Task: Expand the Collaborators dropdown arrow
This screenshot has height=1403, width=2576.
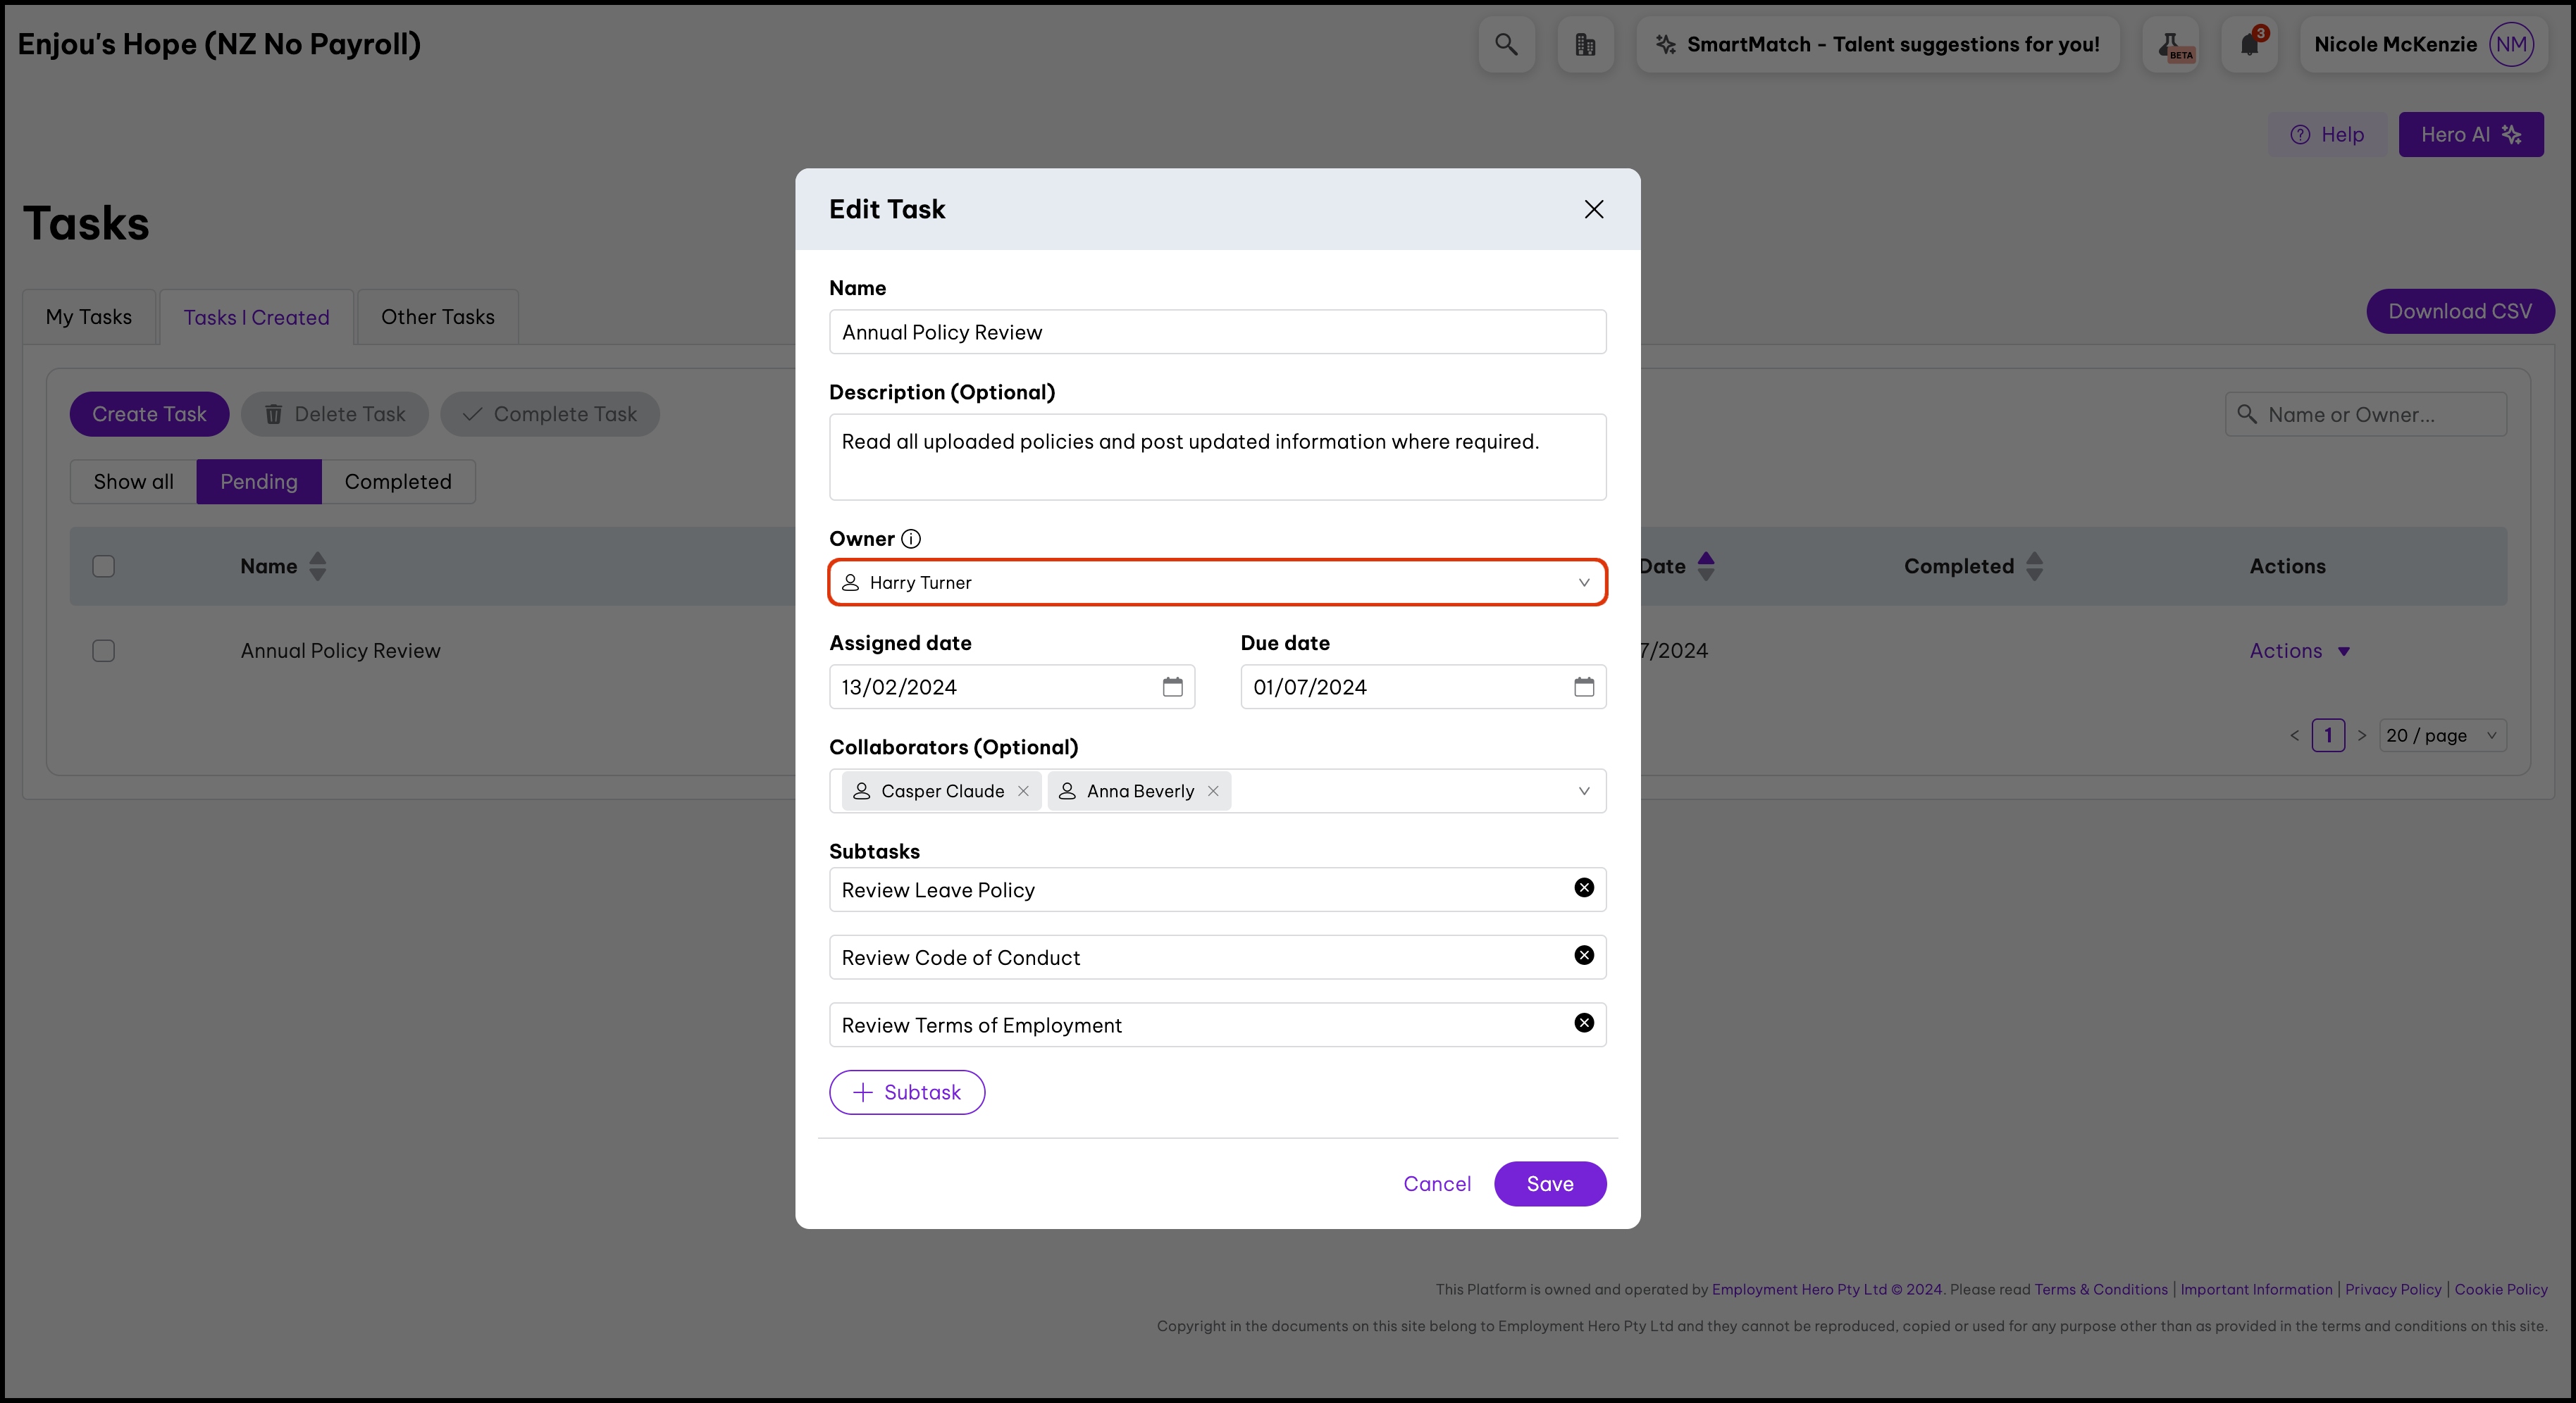Action: click(x=1583, y=790)
